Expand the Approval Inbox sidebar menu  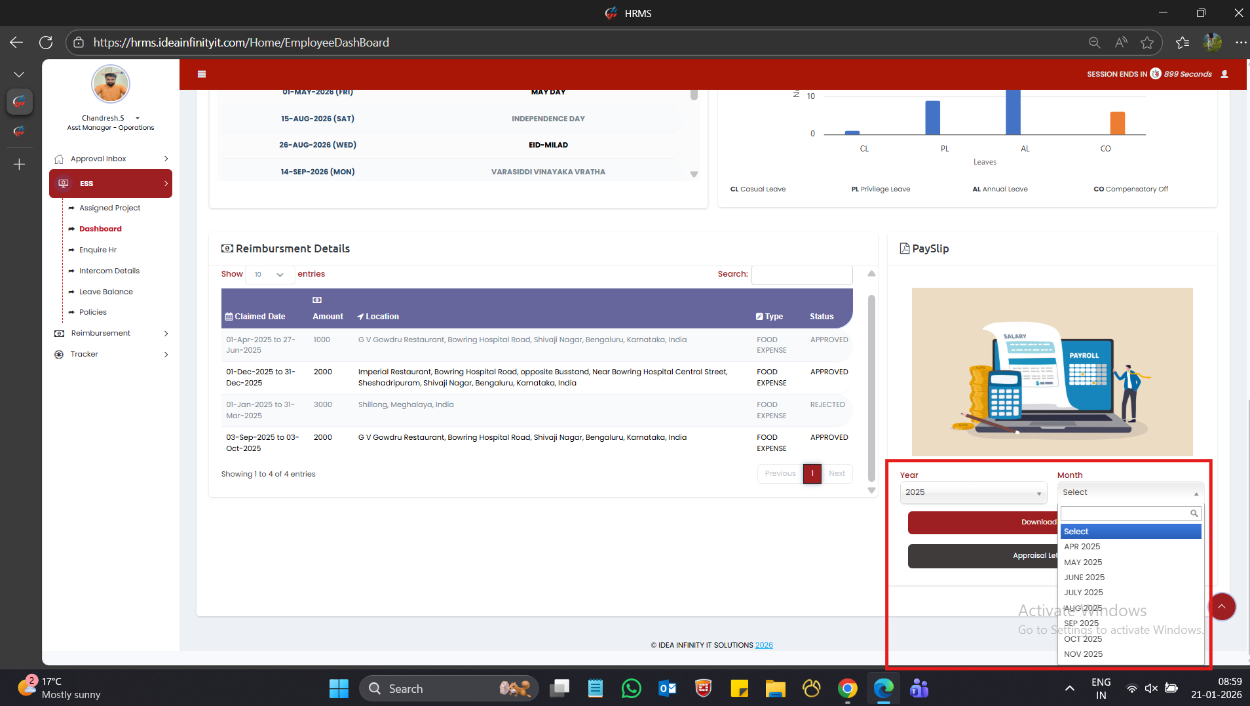coord(111,159)
